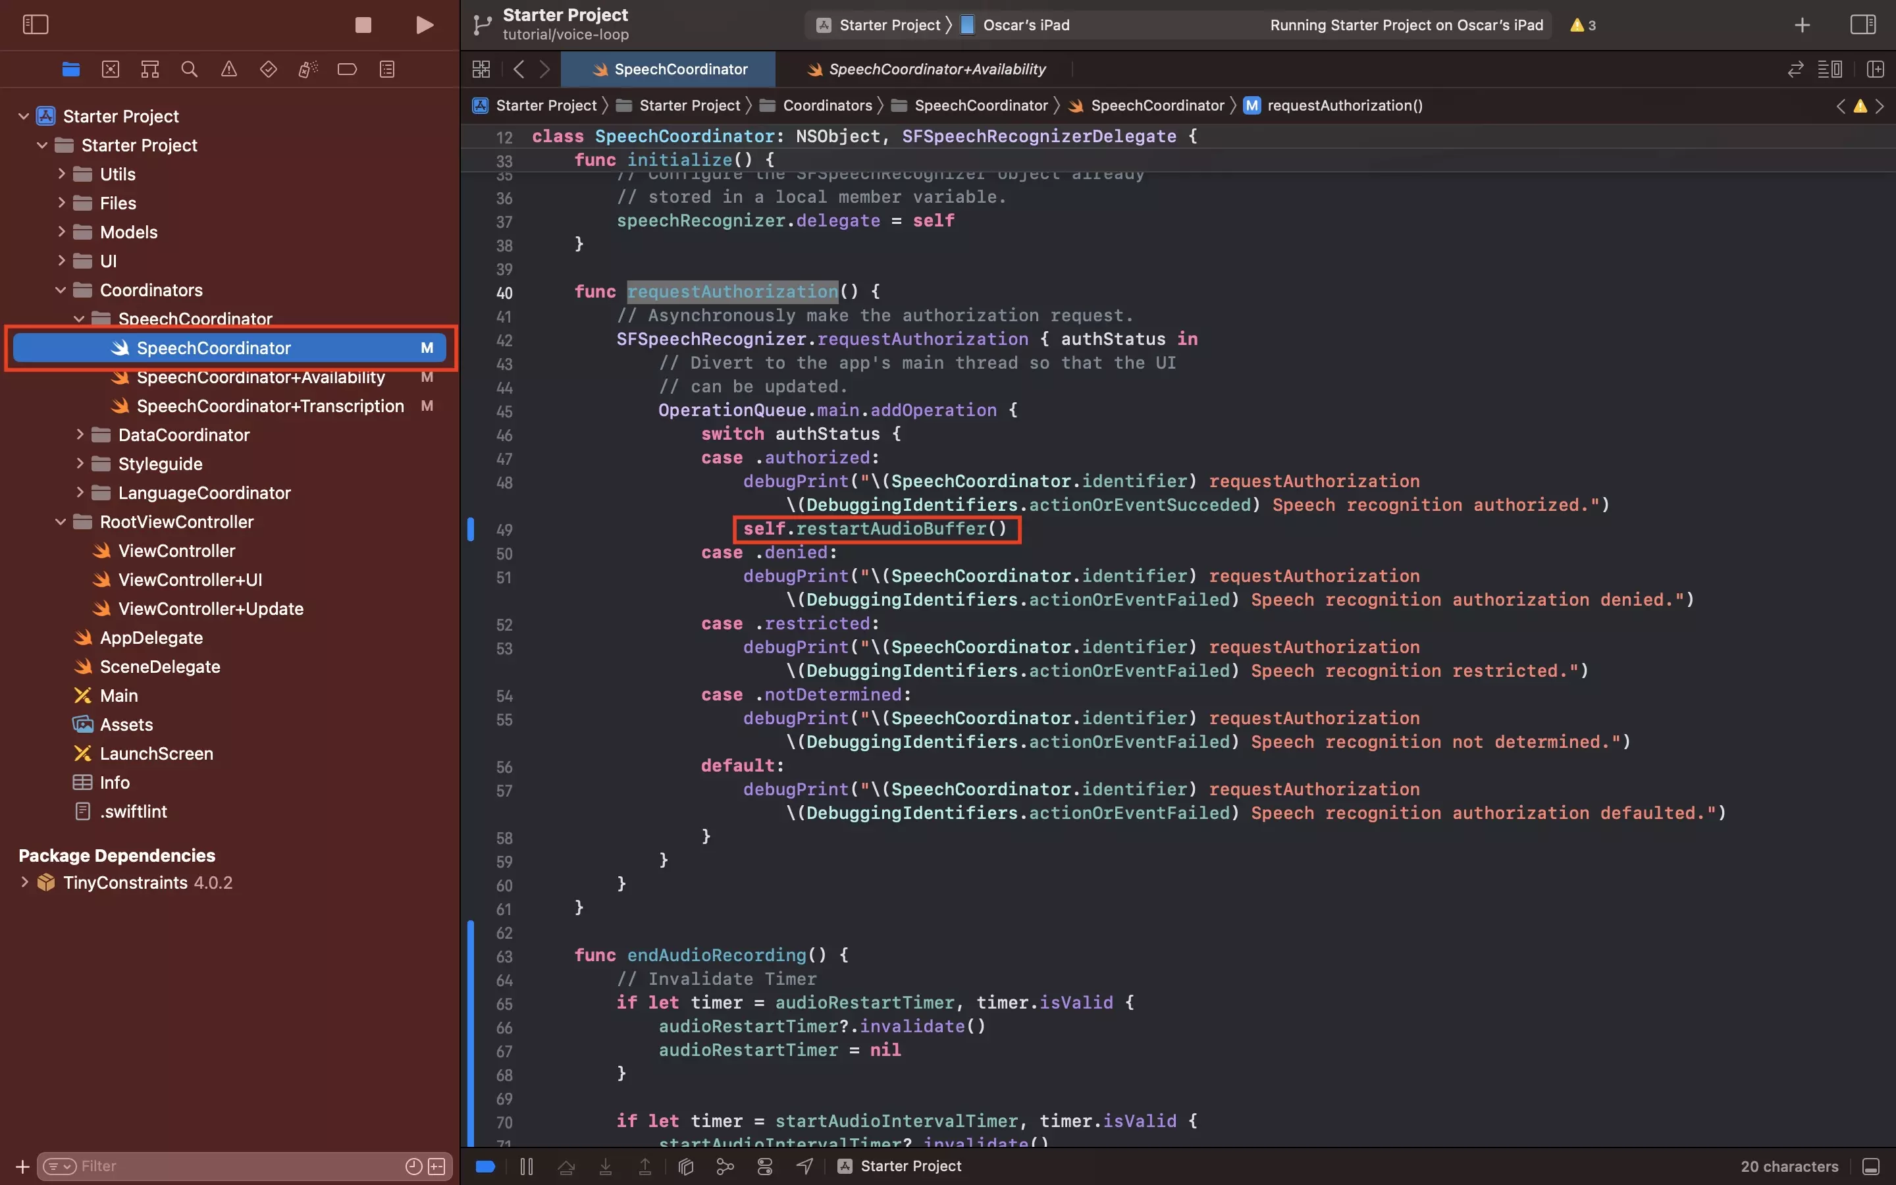
Task: Expand the LanguageCoordinator folder
Action: coord(79,492)
